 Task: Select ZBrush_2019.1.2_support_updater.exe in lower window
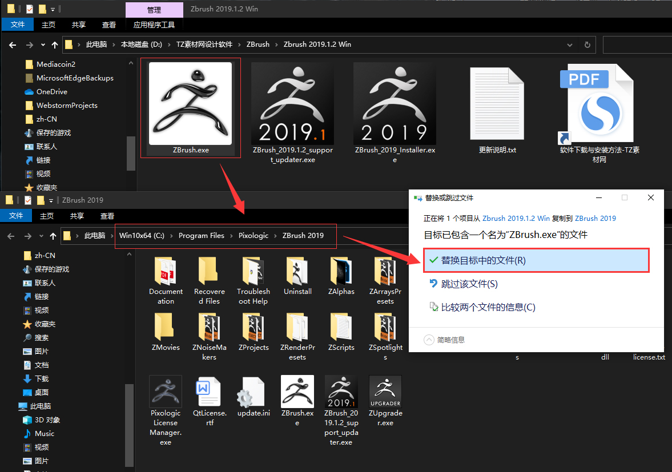(341, 410)
